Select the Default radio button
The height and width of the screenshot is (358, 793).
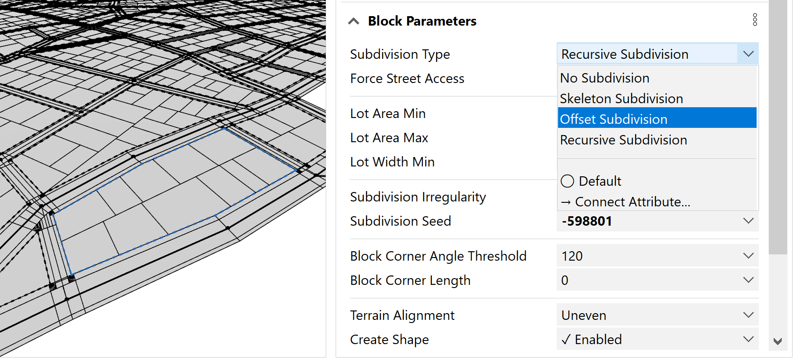pyautogui.click(x=567, y=181)
